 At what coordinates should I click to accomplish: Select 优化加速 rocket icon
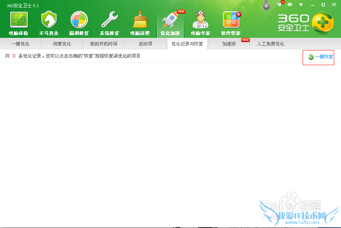(x=170, y=20)
